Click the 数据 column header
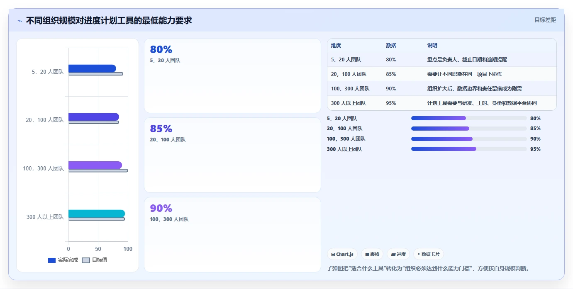Image resolution: width=573 pixels, height=289 pixels. point(391,46)
